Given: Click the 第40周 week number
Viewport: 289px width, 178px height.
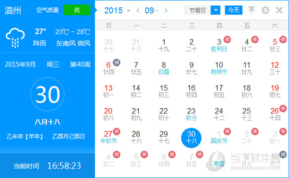Looking at the screenshot, I should coord(80,64).
